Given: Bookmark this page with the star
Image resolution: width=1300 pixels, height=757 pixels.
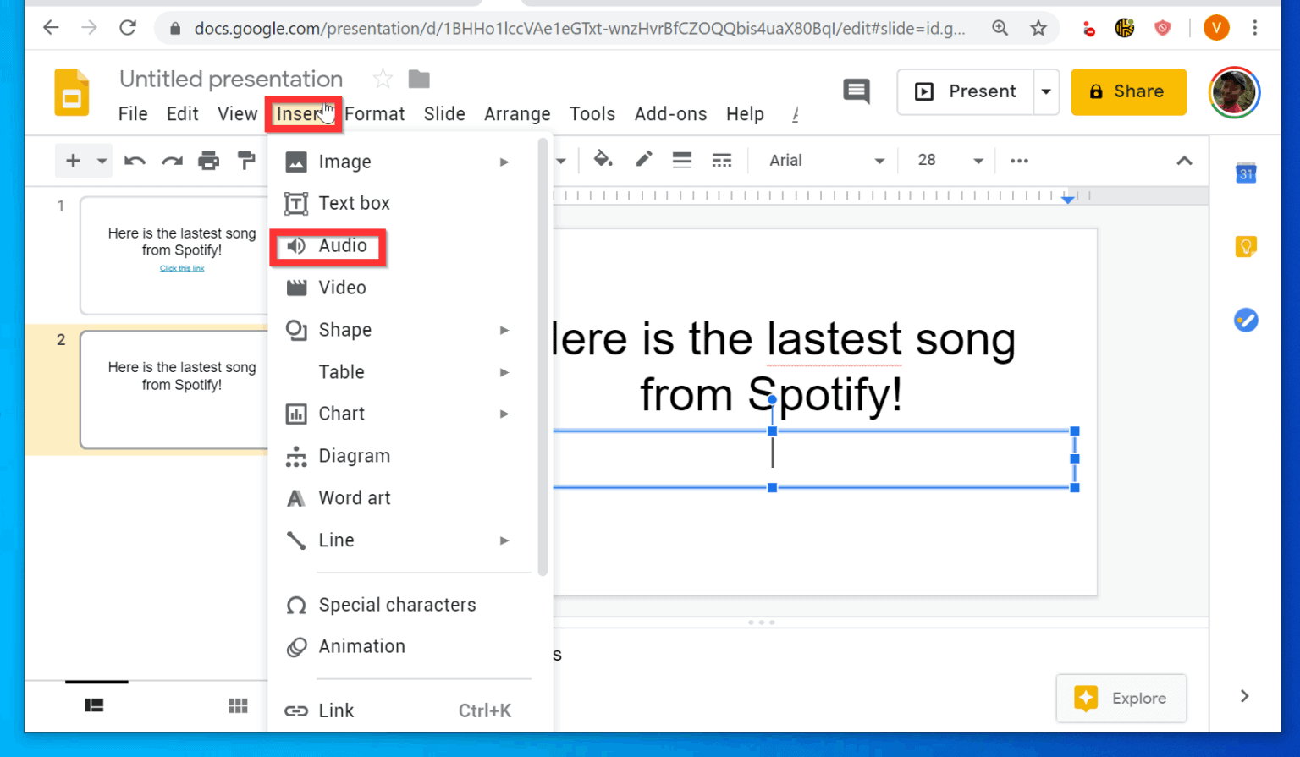Looking at the screenshot, I should (x=1038, y=28).
